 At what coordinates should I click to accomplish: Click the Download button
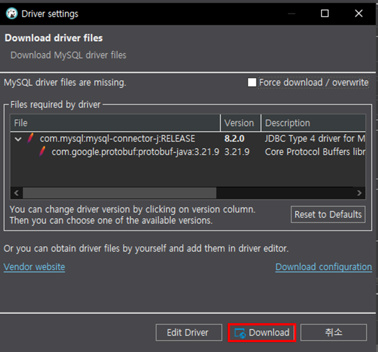pyautogui.click(x=262, y=333)
